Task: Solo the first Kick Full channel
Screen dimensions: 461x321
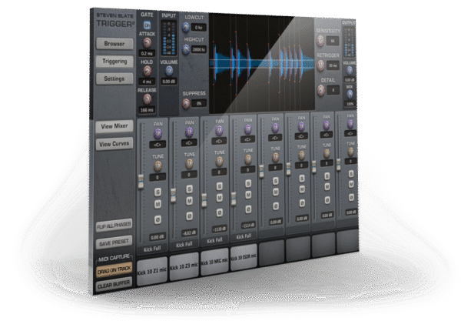Action: pos(157,192)
